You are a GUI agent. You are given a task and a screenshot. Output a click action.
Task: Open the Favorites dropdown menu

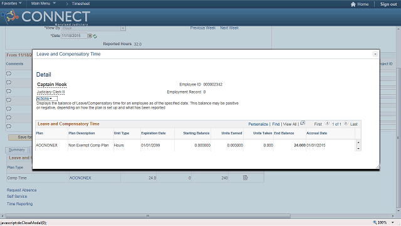[x=11, y=4]
